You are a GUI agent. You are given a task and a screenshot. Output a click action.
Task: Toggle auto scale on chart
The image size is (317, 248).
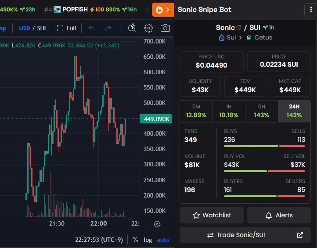point(163,240)
